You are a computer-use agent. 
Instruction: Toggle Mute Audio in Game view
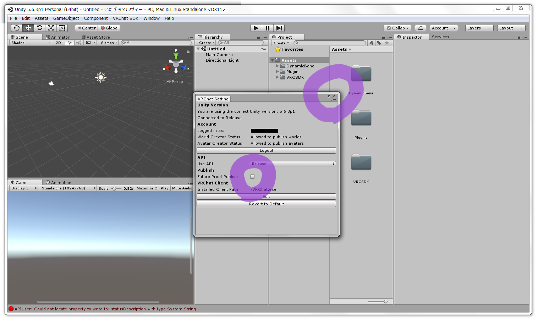tap(182, 188)
